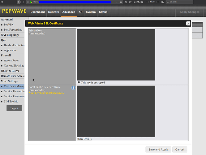Click the zoom out minus icon
The height and width of the screenshot is (155, 206).
click(147, 2)
